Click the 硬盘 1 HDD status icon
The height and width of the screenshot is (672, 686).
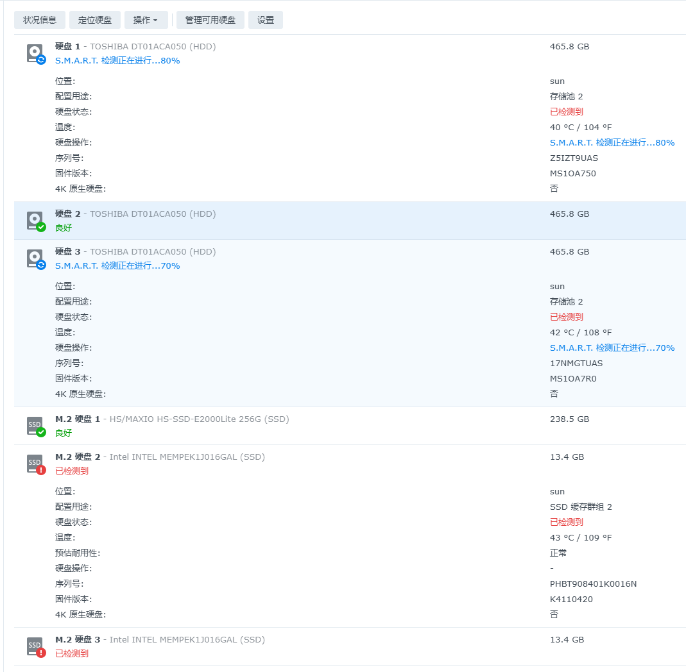click(x=35, y=54)
